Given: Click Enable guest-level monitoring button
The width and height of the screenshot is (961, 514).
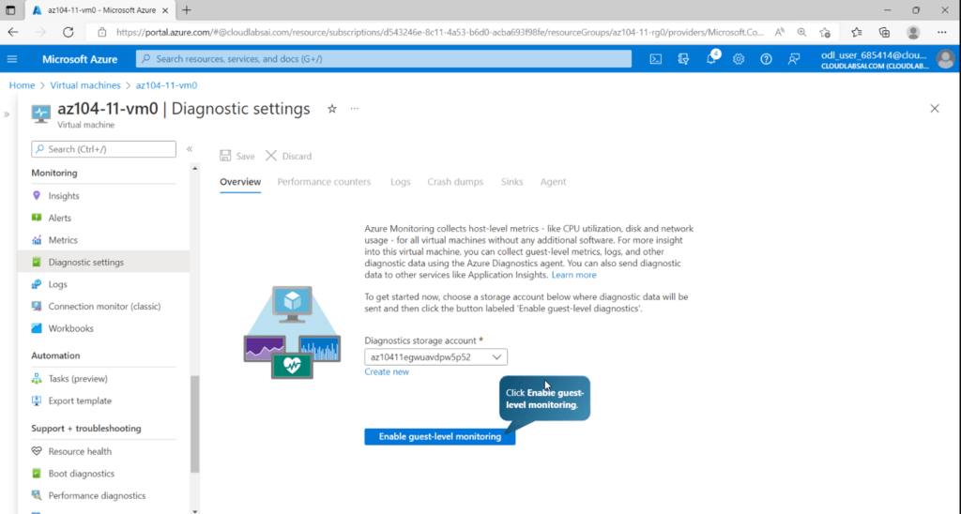Looking at the screenshot, I should [439, 437].
